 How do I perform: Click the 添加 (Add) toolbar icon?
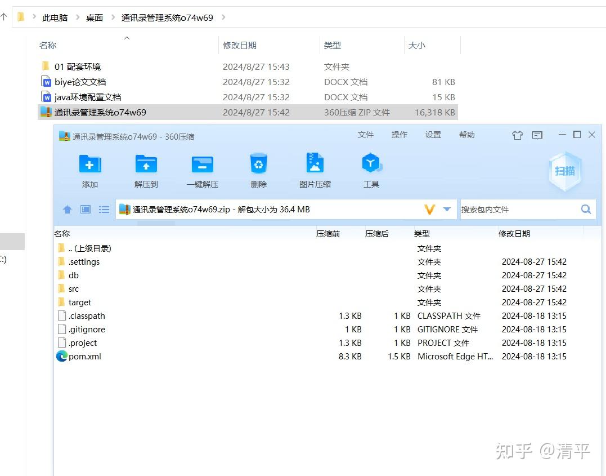pyautogui.click(x=89, y=164)
